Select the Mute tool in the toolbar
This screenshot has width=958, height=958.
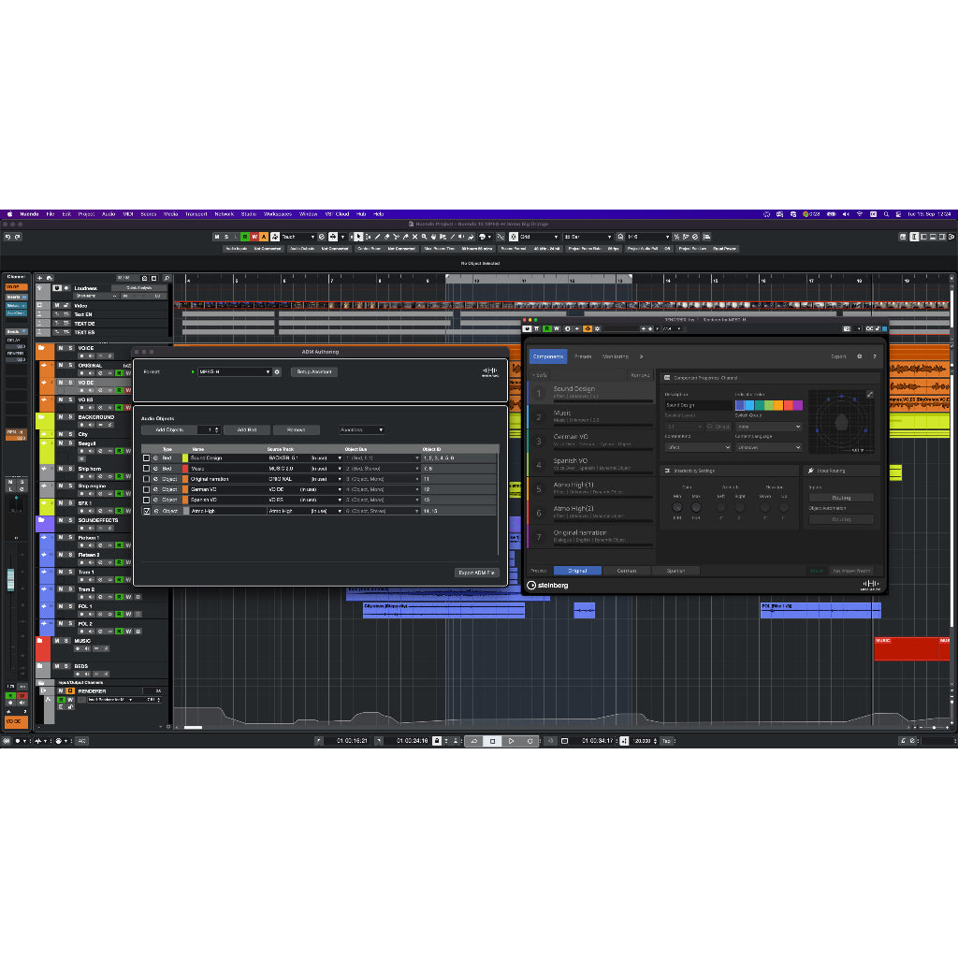point(414,237)
